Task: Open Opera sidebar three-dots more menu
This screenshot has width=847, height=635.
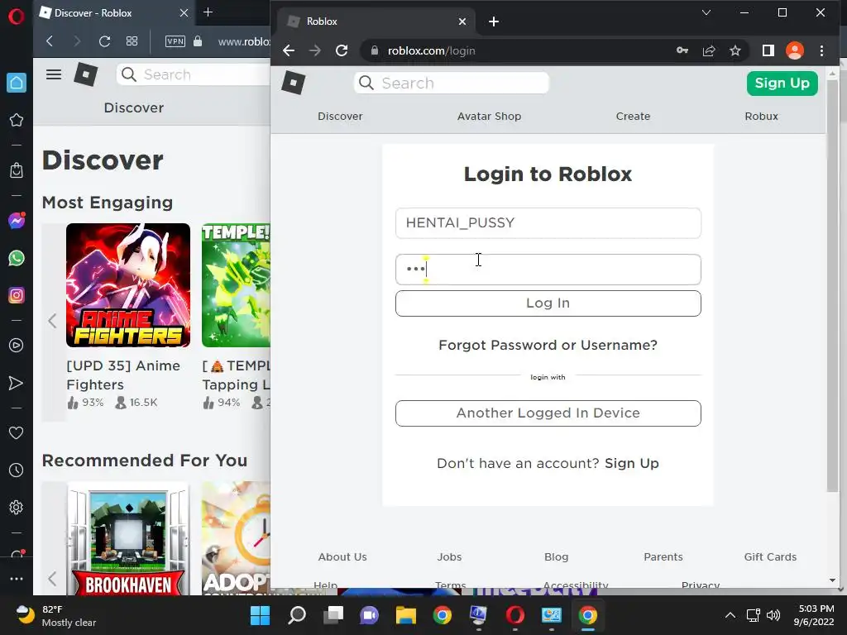Action: (17, 578)
